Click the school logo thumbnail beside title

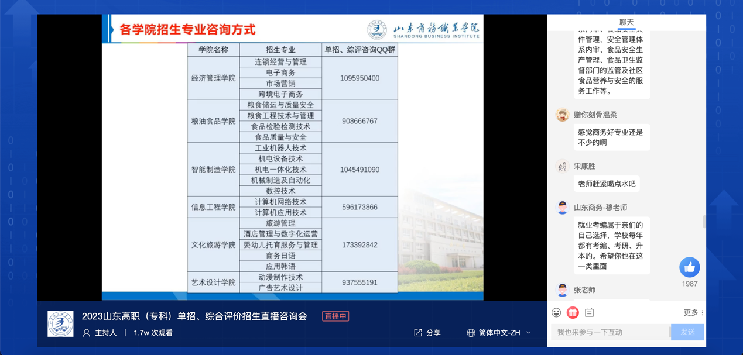coord(60,324)
